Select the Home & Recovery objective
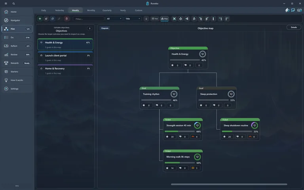 coord(65,70)
